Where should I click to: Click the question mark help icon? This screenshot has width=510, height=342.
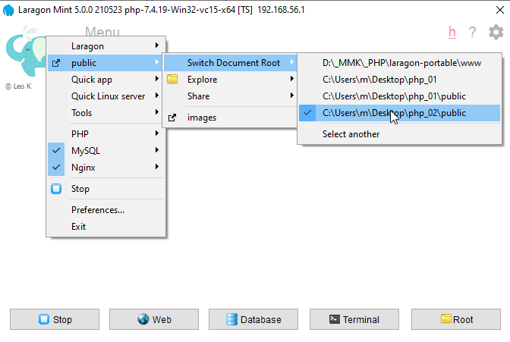click(x=472, y=33)
